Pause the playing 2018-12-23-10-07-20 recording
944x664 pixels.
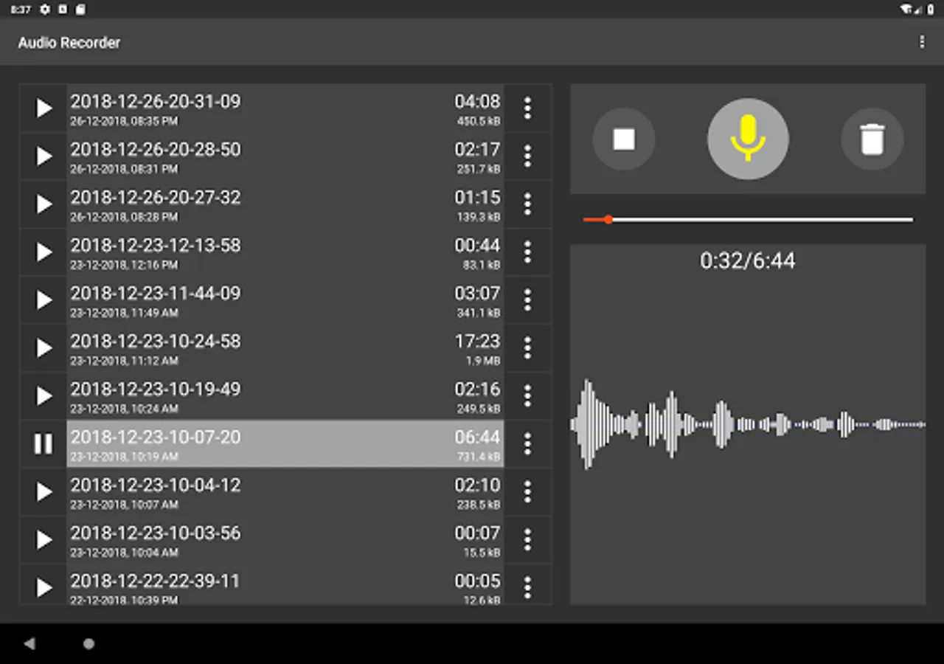pyautogui.click(x=44, y=443)
